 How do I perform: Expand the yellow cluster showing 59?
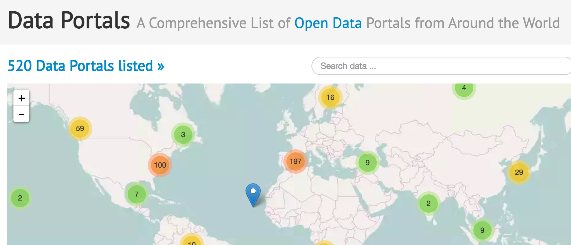[80, 129]
